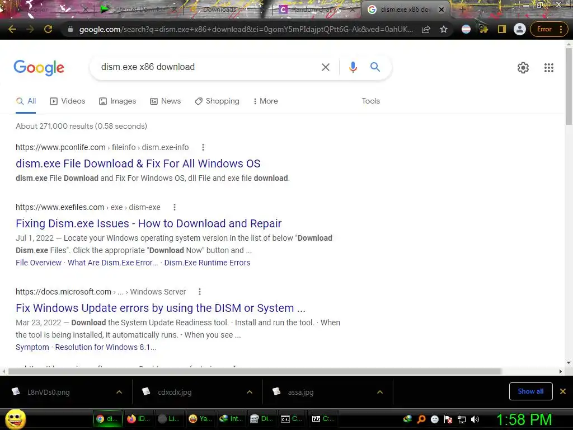Viewport: 573px width, 430px height.
Task: Click the horizontal page scrollbar
Action: [255, 372]
